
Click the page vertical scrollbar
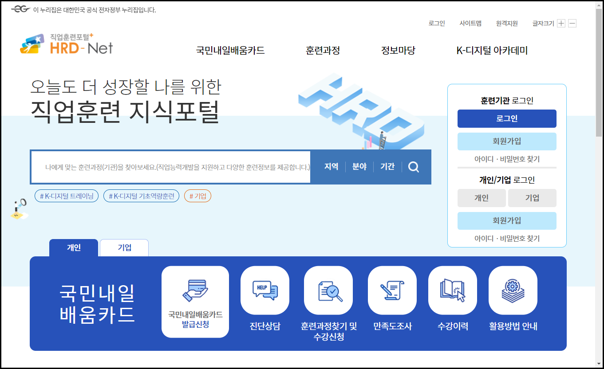[599, 184]
